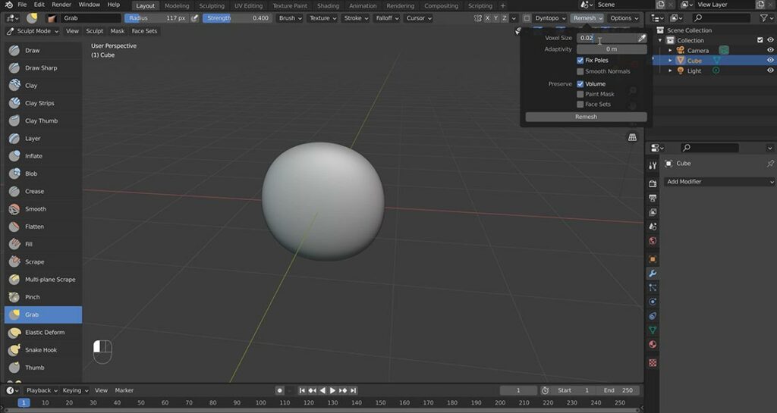Choose the Fill brush
777x413 pixels.
coord(43,244)
